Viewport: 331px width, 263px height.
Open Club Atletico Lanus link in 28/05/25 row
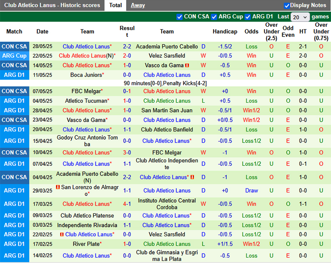click(86, 46)
